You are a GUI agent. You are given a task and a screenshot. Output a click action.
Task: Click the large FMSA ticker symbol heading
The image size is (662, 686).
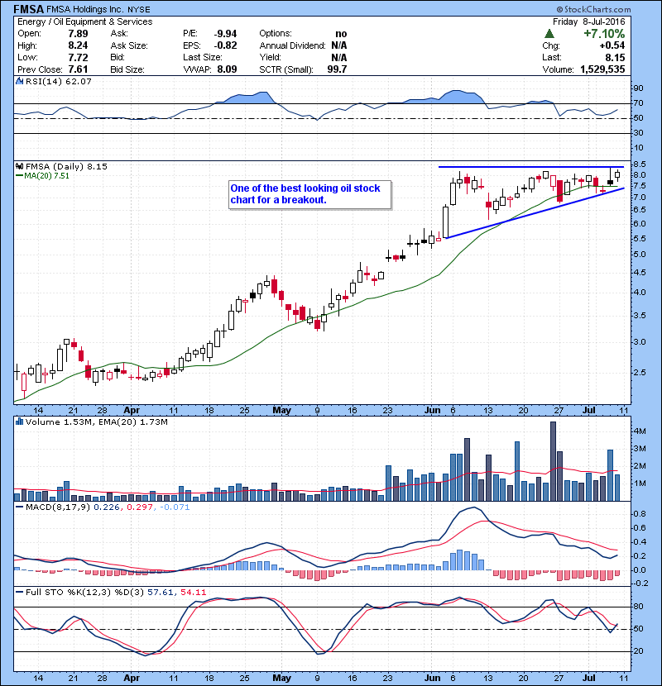(28, 9)
